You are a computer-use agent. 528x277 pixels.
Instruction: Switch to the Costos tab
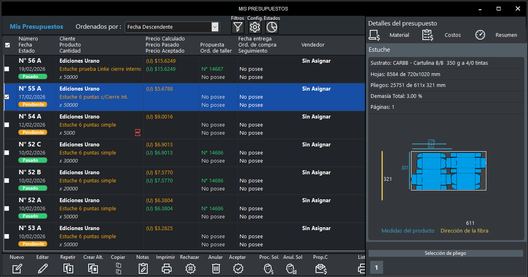coord(452,35)
